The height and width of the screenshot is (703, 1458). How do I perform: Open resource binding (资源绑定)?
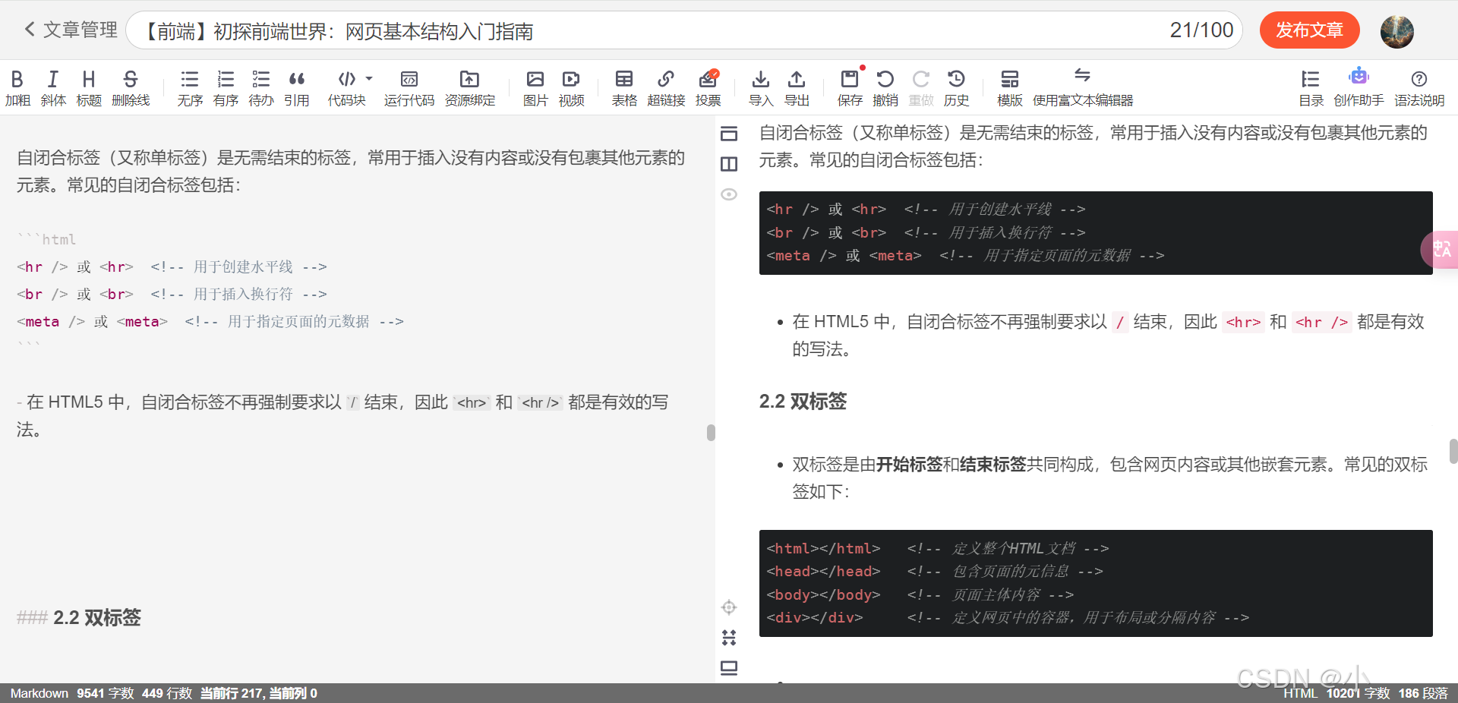(470, 88)
